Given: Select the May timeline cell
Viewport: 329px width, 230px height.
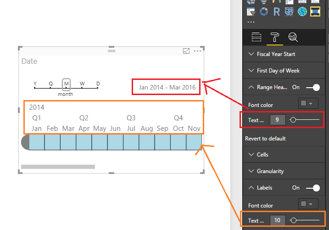Looking at the screenshot, I should (x=100, y=142).
